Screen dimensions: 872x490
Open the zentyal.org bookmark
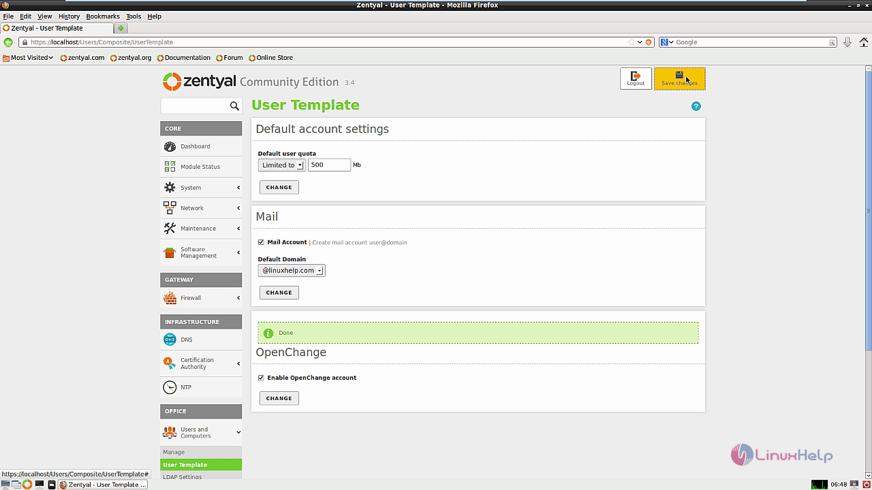coord(131,58)
